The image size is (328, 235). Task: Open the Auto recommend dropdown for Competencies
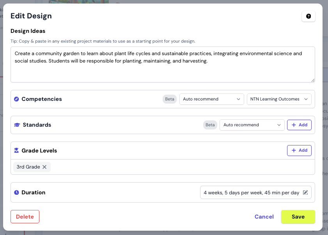point(211,99)
